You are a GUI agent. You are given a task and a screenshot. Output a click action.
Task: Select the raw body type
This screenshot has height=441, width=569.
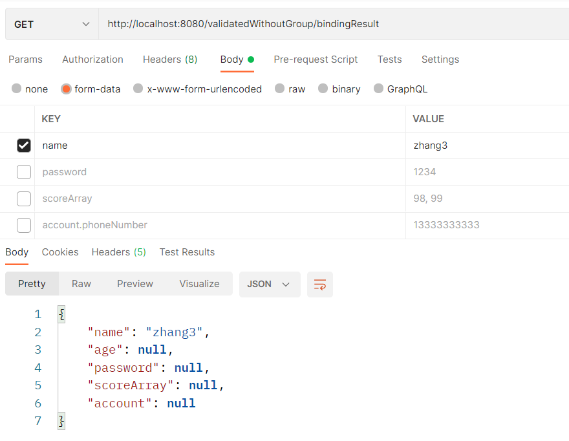click(x=290, y=89)
